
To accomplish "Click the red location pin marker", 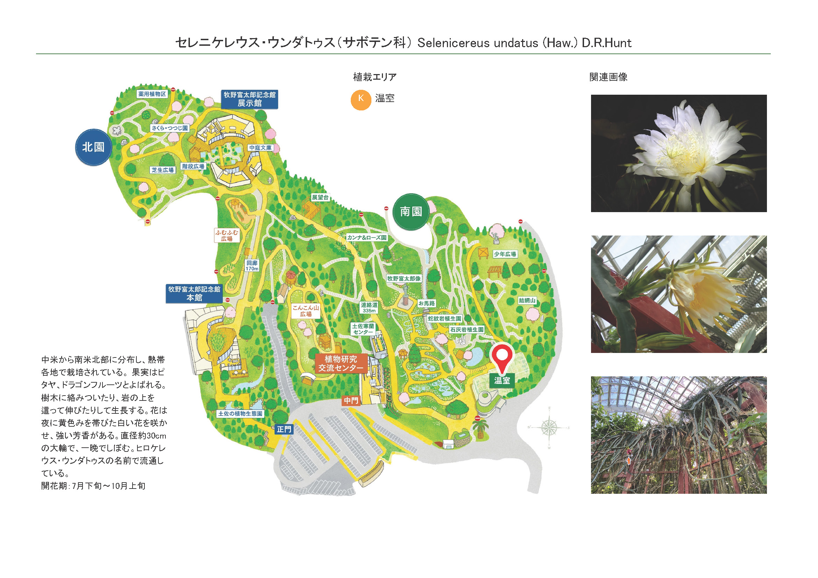I will tap(502, 357).
